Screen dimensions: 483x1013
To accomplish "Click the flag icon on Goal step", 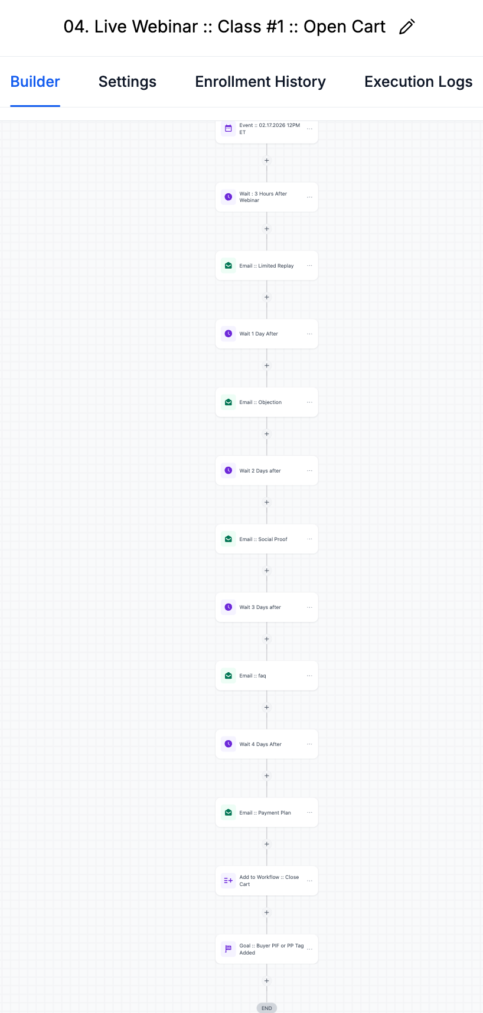I will [229, 949].
